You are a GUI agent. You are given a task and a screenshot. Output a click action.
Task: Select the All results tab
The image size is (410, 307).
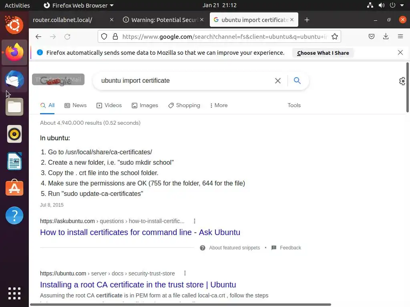tap(47, 105)
